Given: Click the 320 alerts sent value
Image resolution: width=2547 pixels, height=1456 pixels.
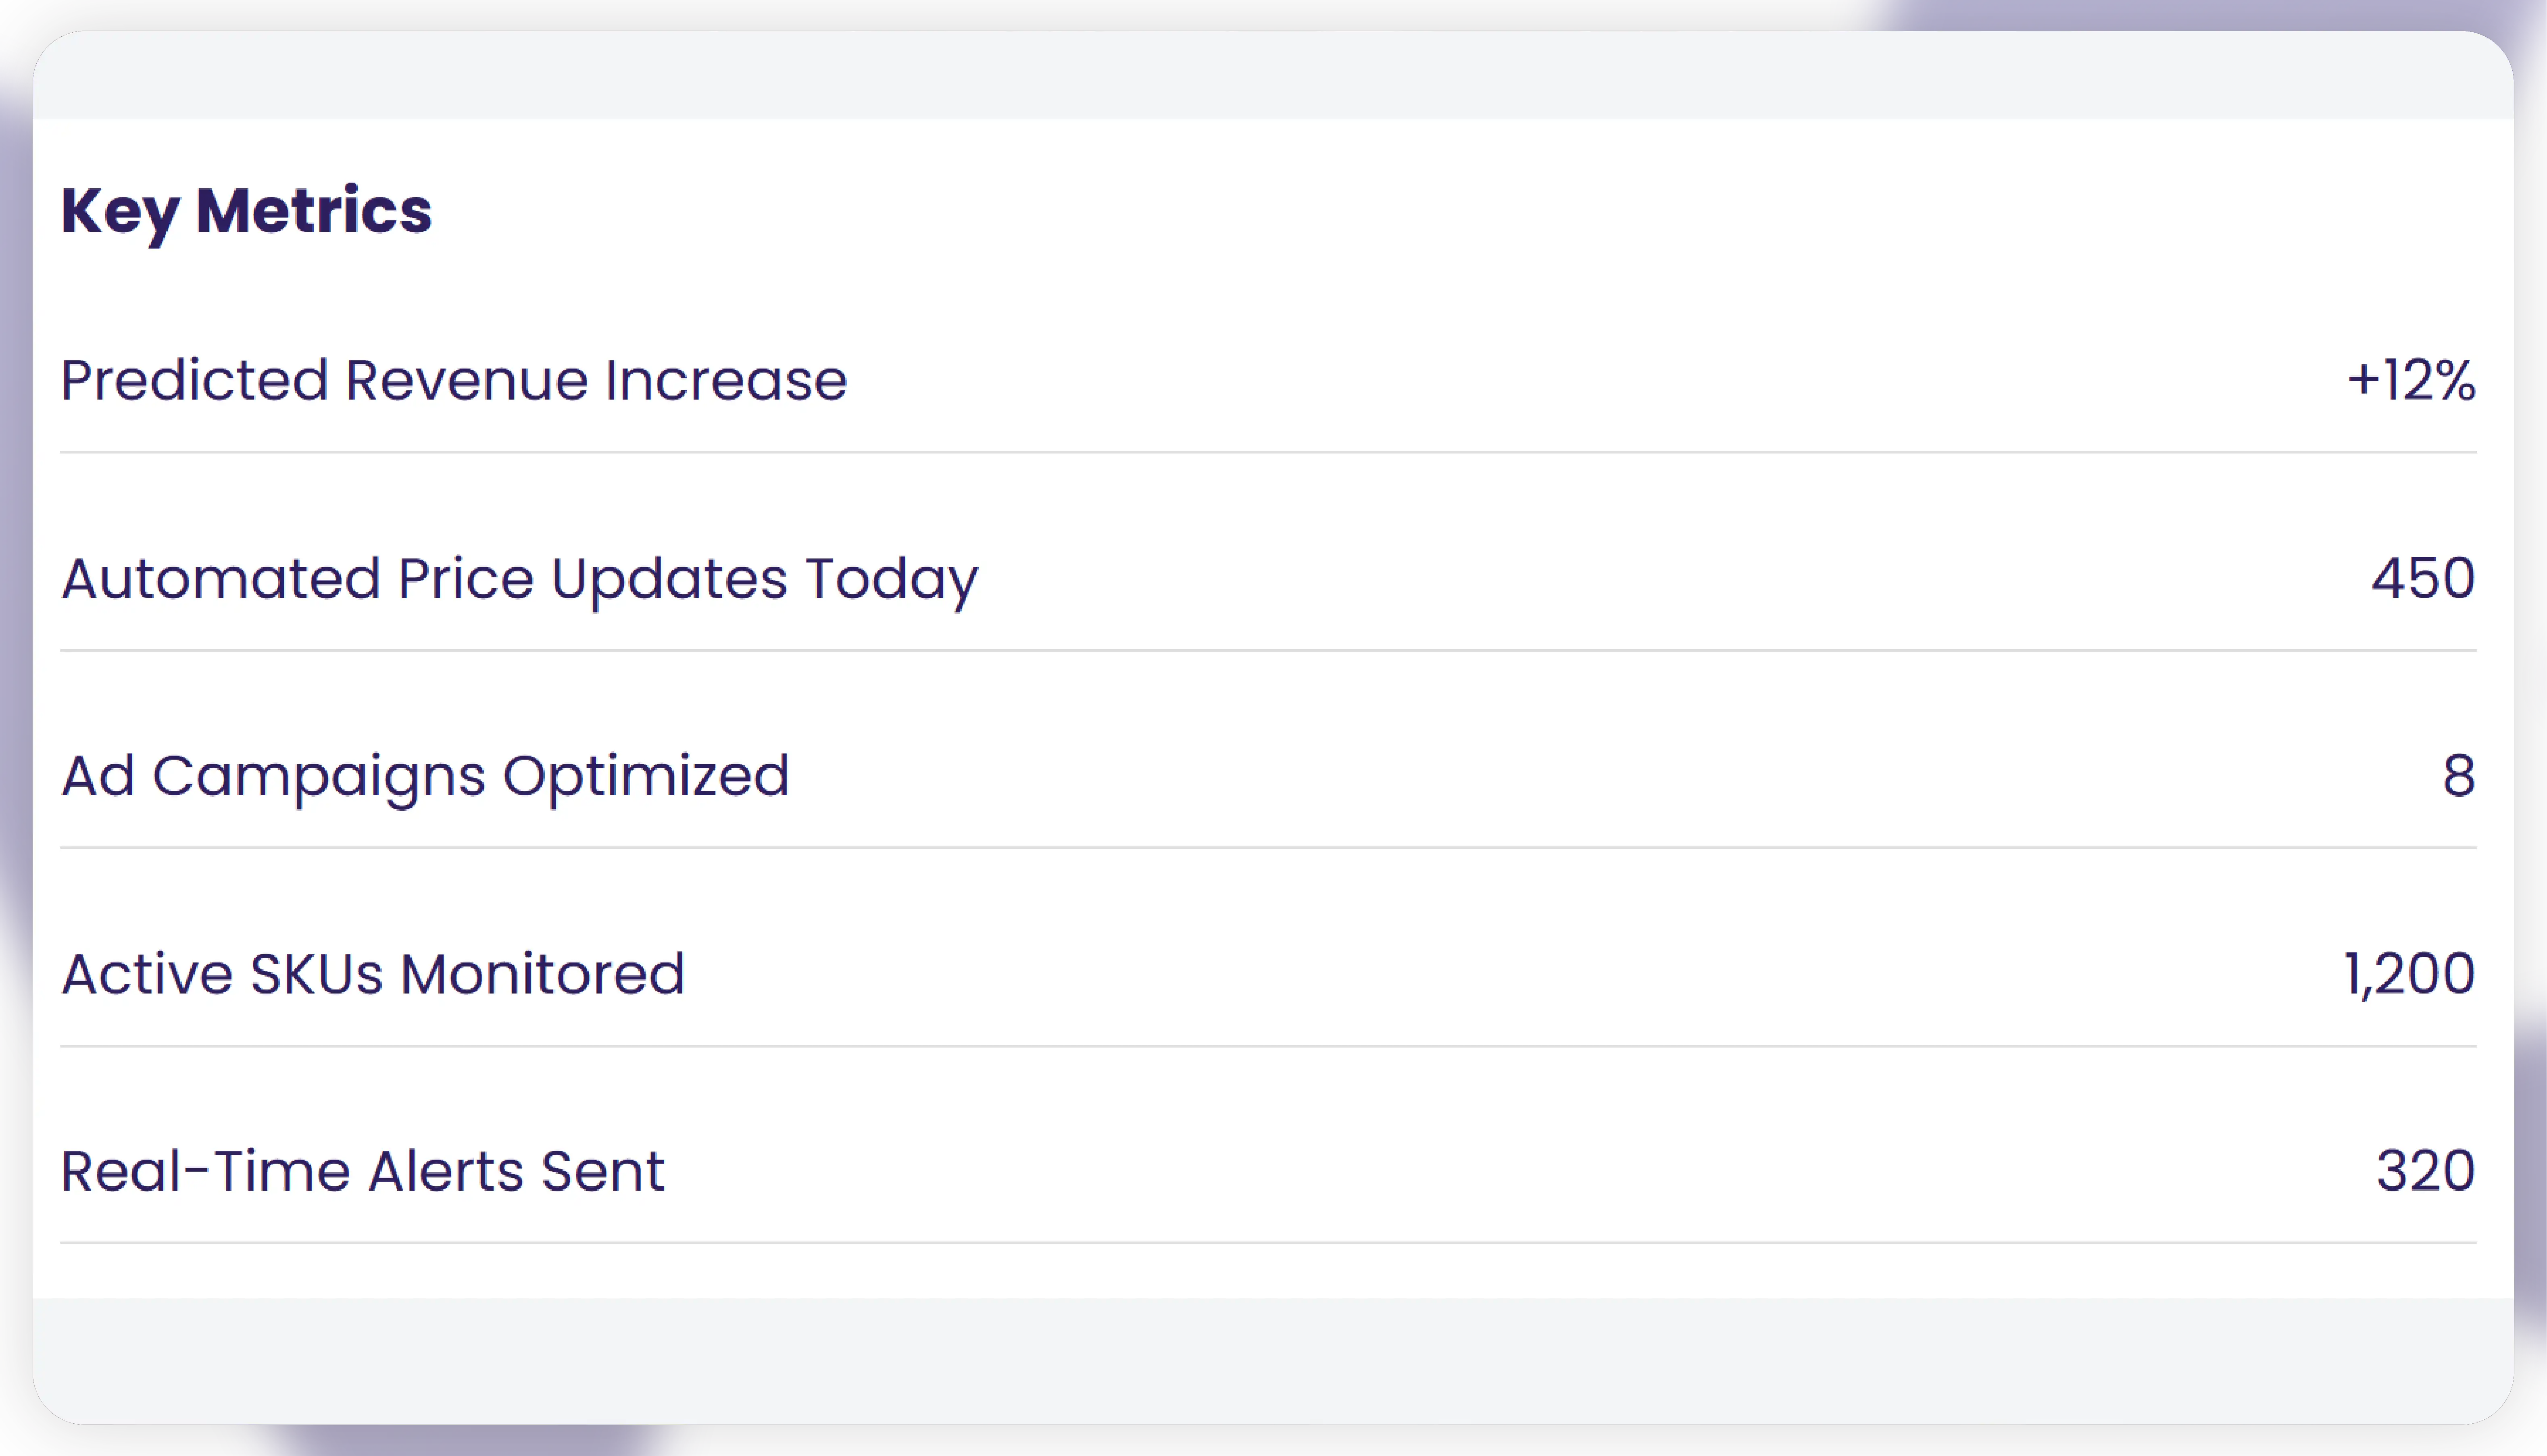Looking at the screenshot, I should pos(2425,1171).
